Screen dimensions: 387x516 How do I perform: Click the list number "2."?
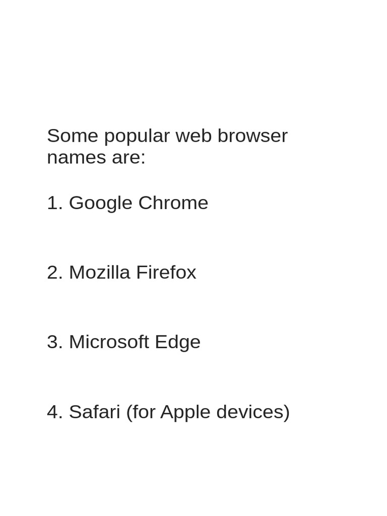coord(54,272)
